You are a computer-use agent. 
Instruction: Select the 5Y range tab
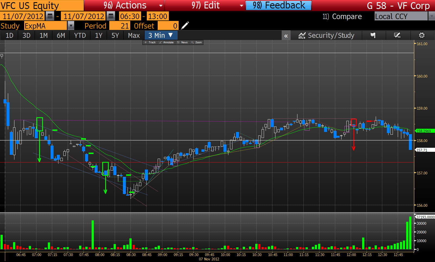point(115,35)
